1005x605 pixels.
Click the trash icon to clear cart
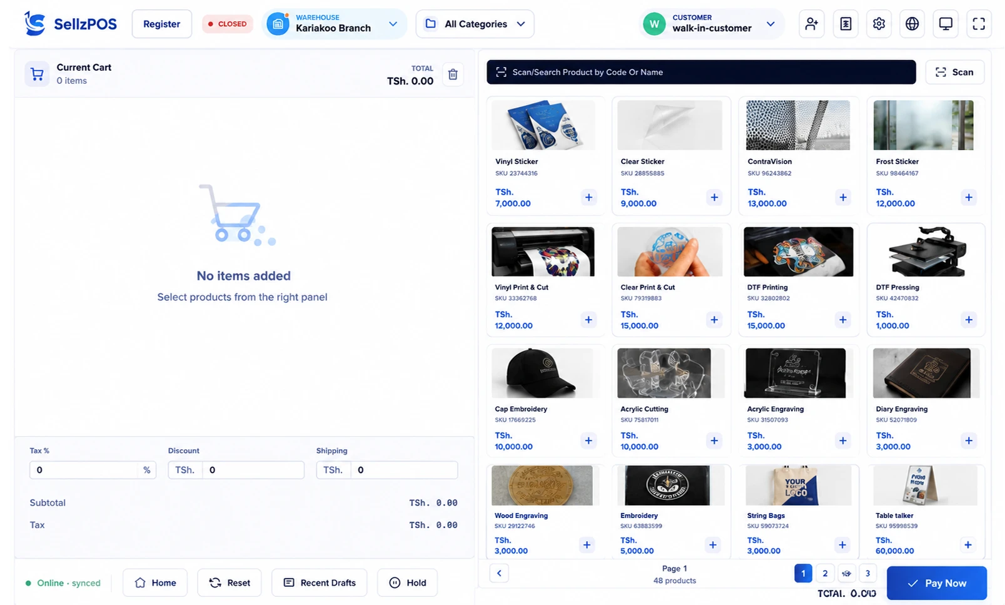tap(453, 74)
